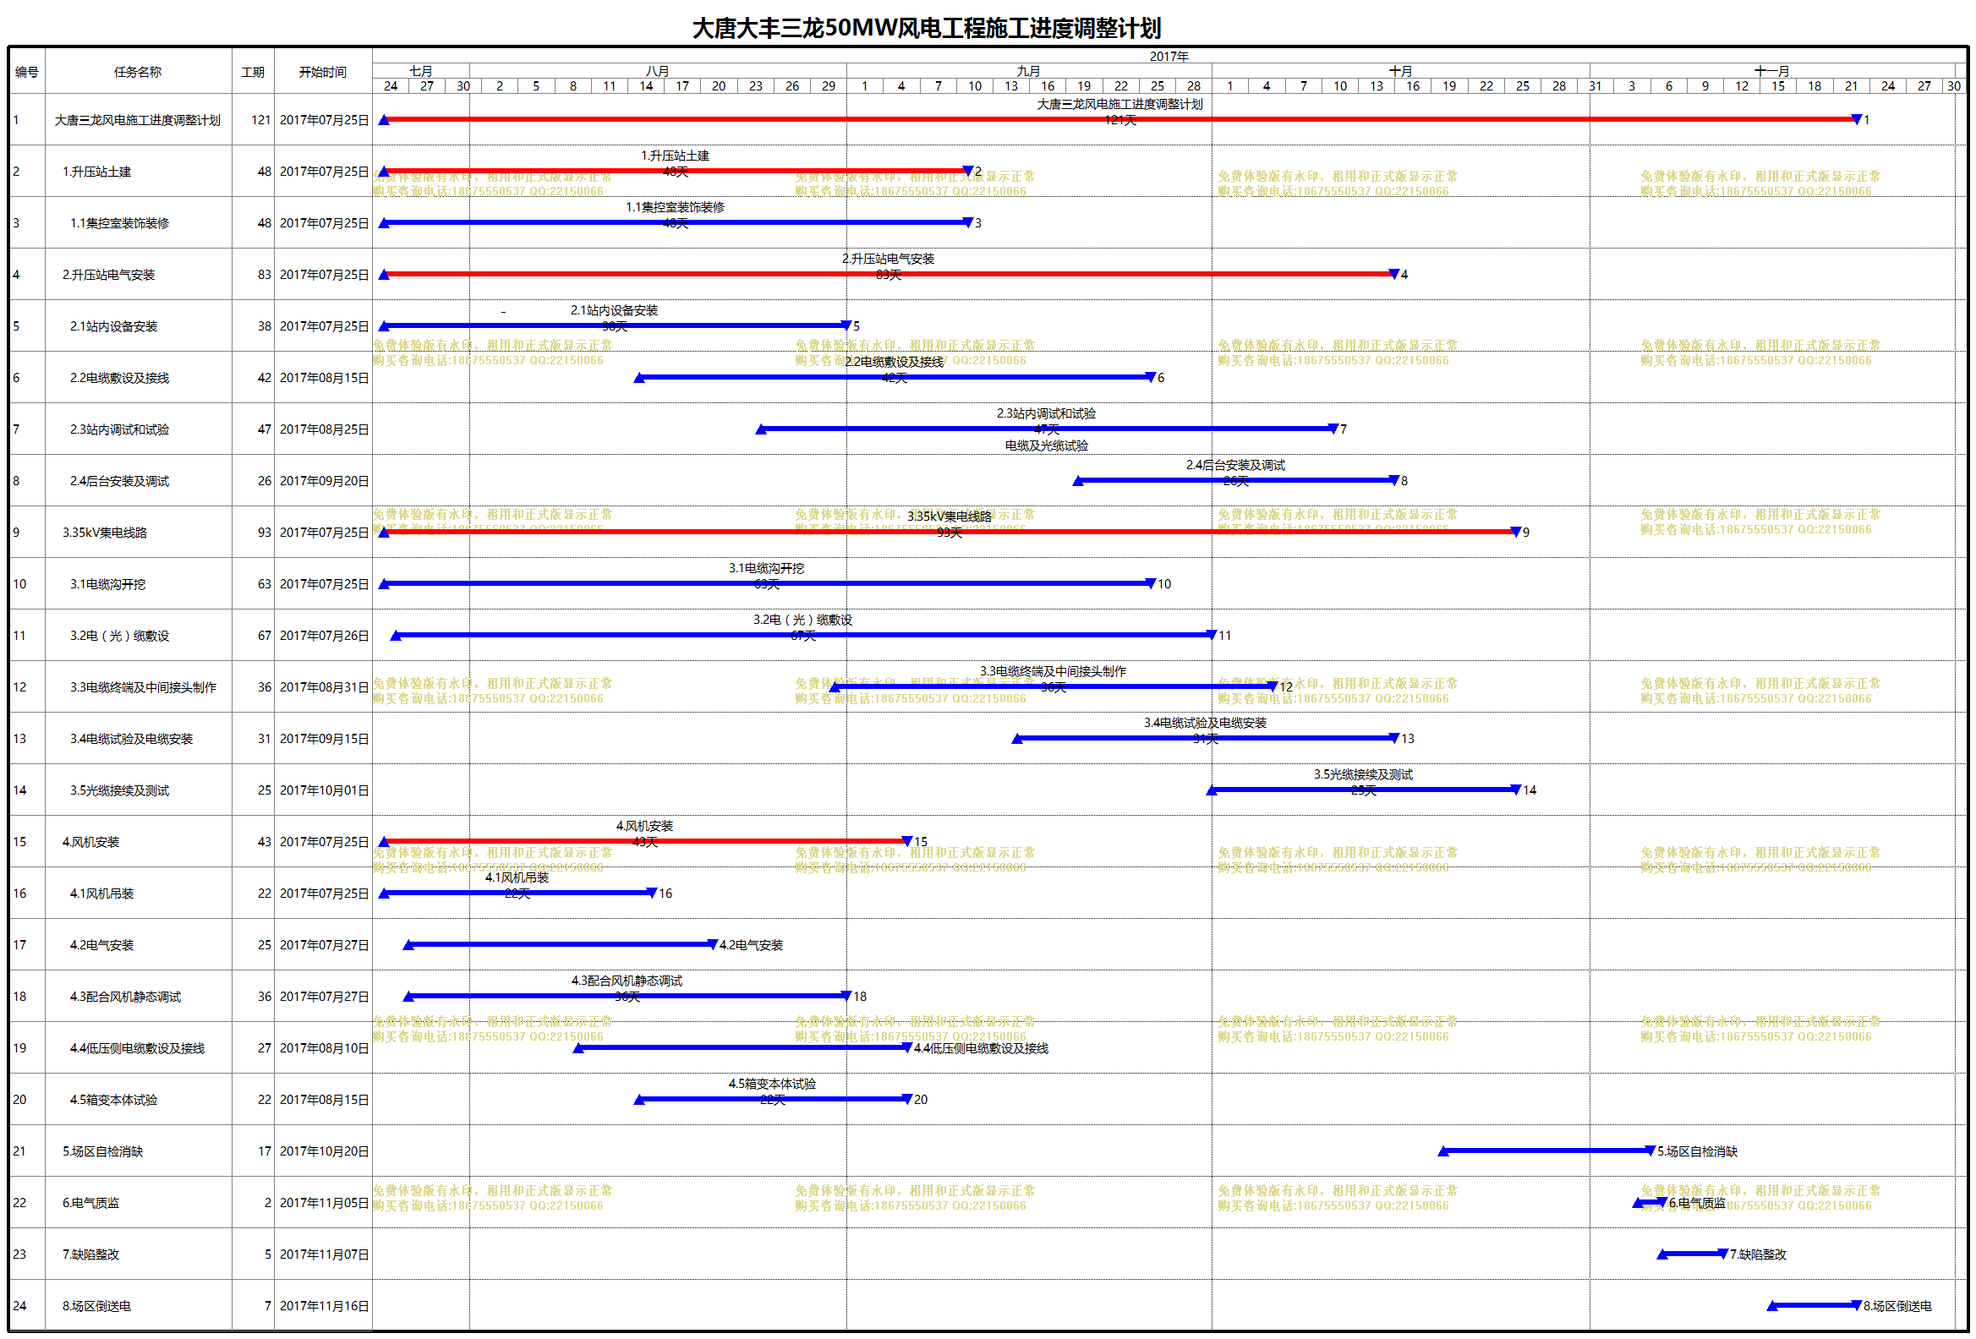Select task 4.4低压侧电缆敷设及接线 in task list
Image resolution: width=1976 pixels, height=1339 pixels.
click(x=138, y=1048)
